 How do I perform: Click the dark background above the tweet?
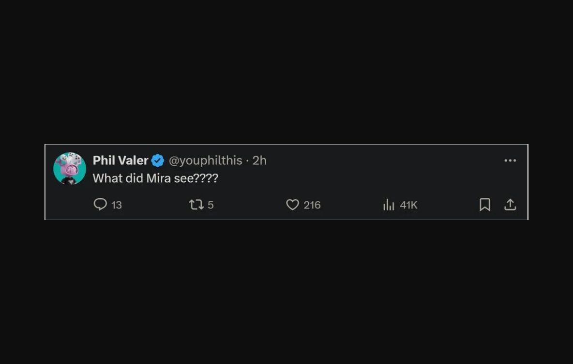(x=286, y=73)
